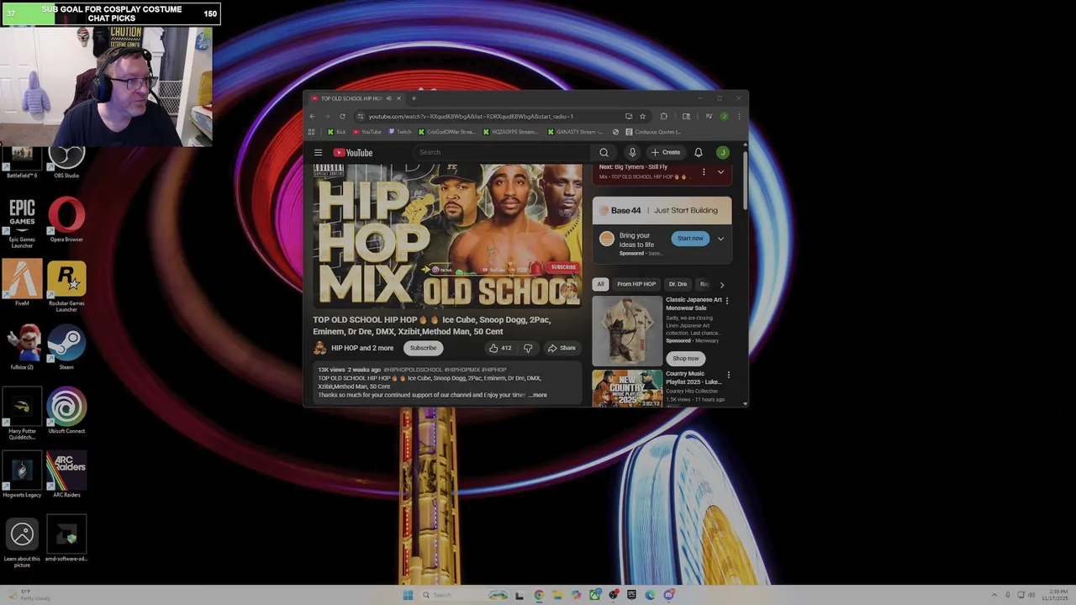The image size is (1076, 605).
Task: Open Rockstar Games Launcher desktop icon
Action: [66, 287]
